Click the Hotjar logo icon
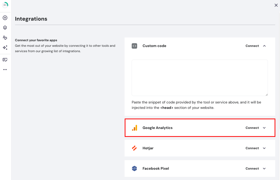Image resolution: width=280 pixels, height=180 pixels. pos(135,148)
